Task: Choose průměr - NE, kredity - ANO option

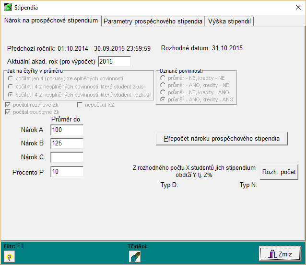Action: coord(164,92)
